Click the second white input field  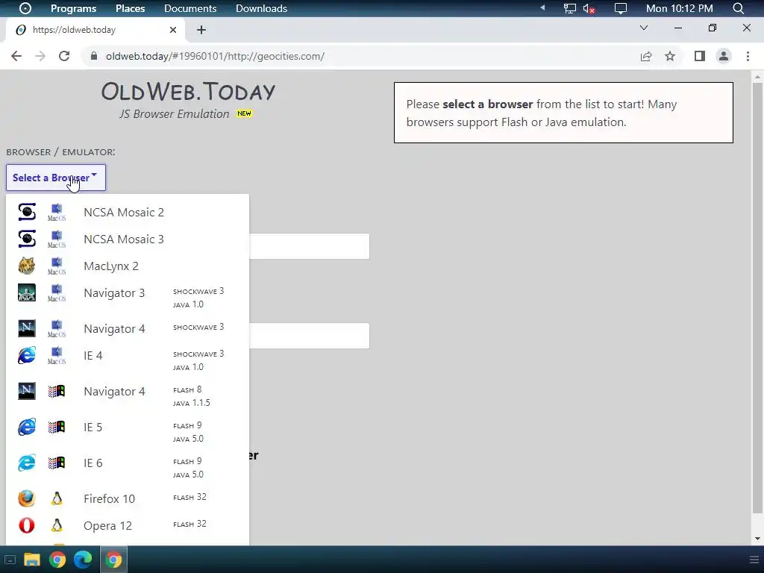coord(310,335)
